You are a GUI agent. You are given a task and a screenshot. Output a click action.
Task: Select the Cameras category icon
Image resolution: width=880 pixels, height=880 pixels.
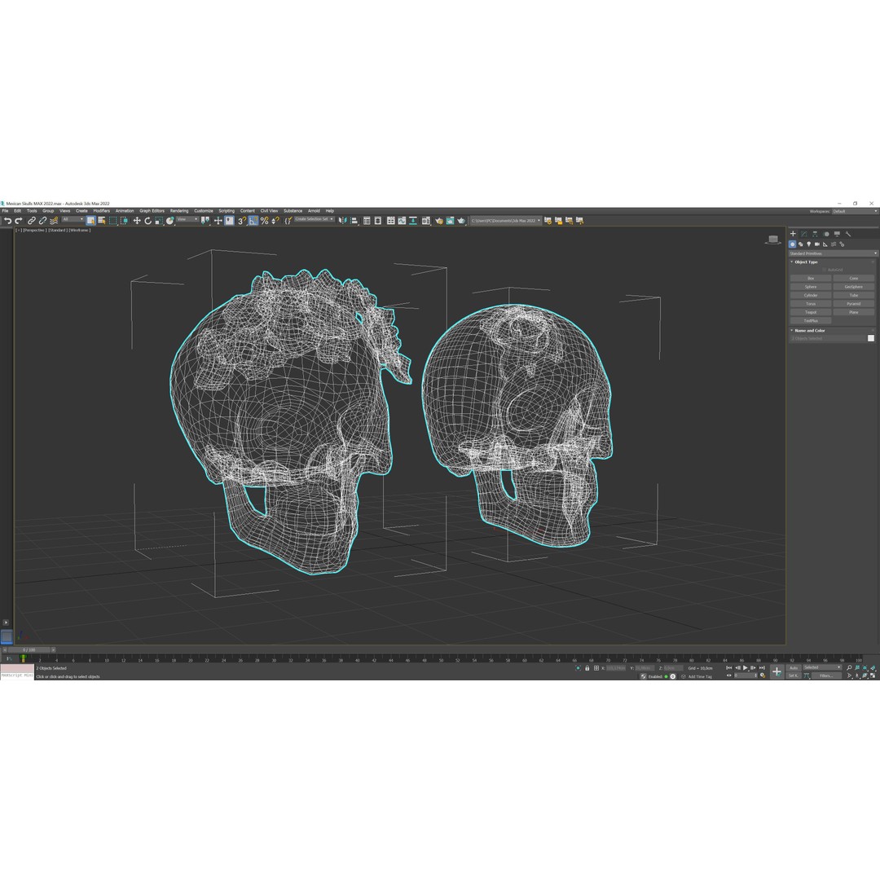(817, 244)
